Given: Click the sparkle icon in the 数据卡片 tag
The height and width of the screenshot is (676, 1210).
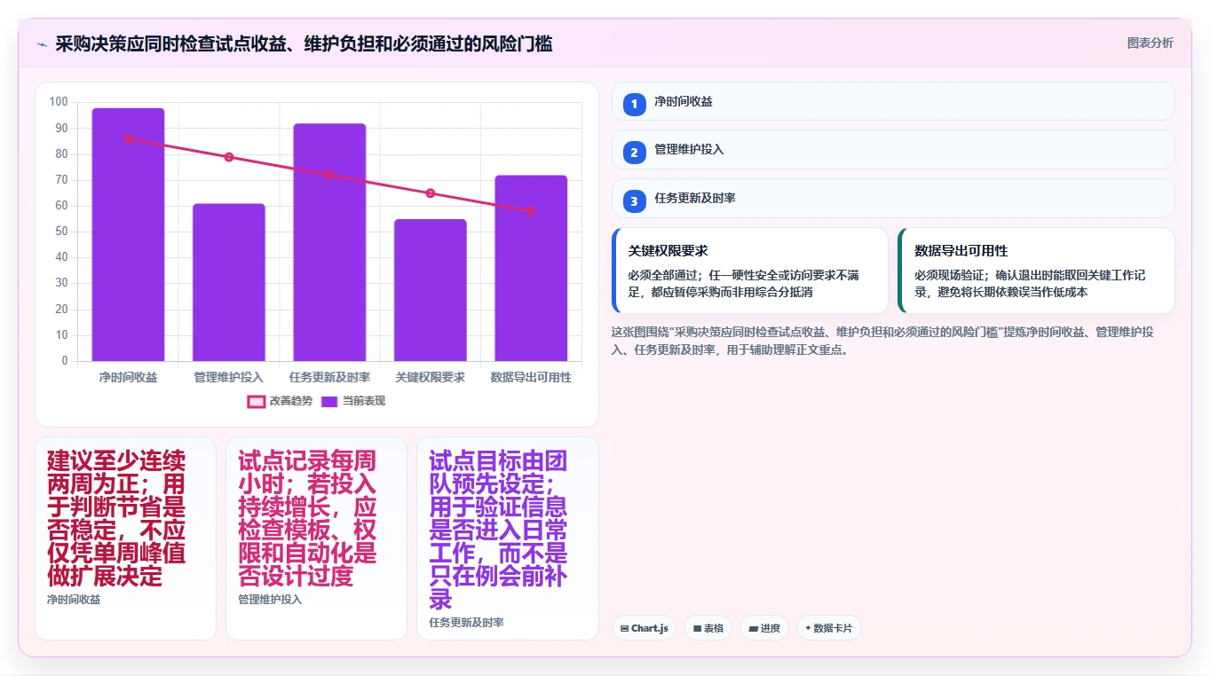Looking at the screenshot, I should coord(808,628).
